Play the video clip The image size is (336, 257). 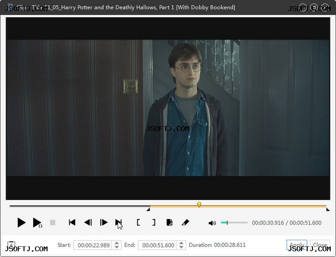click(x=22, y=222)
